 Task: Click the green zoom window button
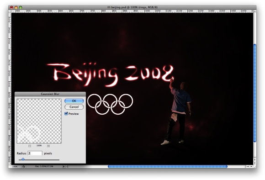point(21,7)
